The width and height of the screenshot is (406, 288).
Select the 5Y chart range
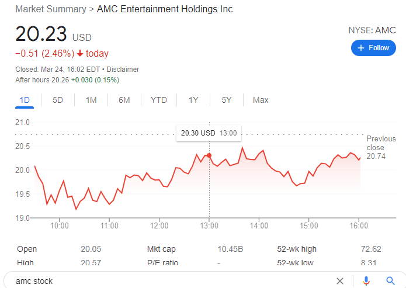(x=227, y=100)
